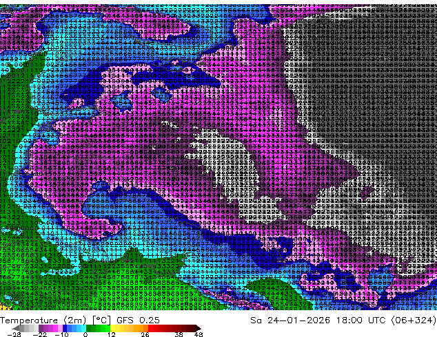Click the 'Temperature (2m) [°C] GFS 0.25' title

coord(80,320)
